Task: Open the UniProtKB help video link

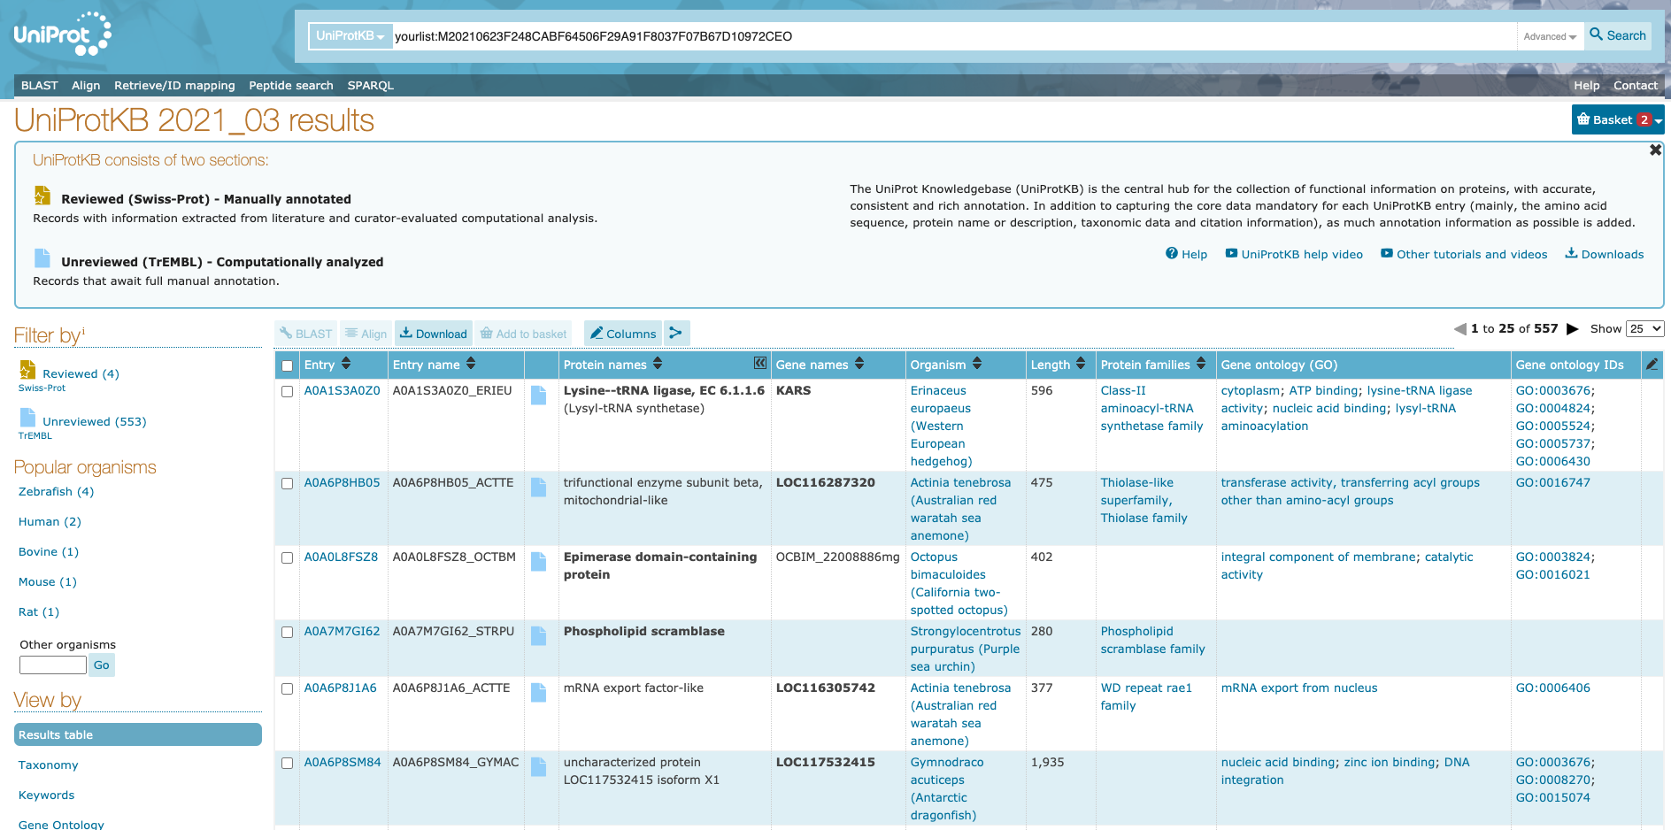Action: (x=1301, y=254)
